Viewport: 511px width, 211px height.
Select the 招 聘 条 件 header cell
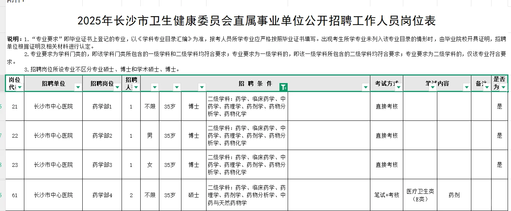coord(255,83)
